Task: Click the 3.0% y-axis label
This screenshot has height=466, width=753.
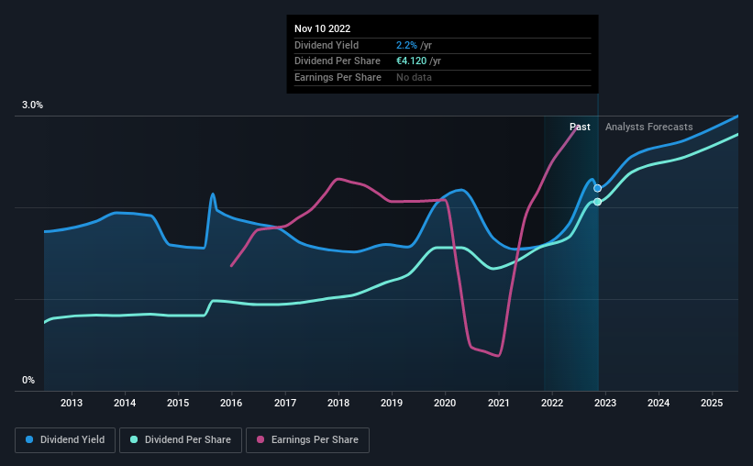Action: point(32,105)
